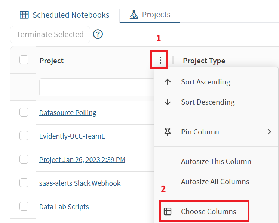Viewport: 279px width, 223px height.
Task: Click the Project filter text field
Action: [95, 87]
